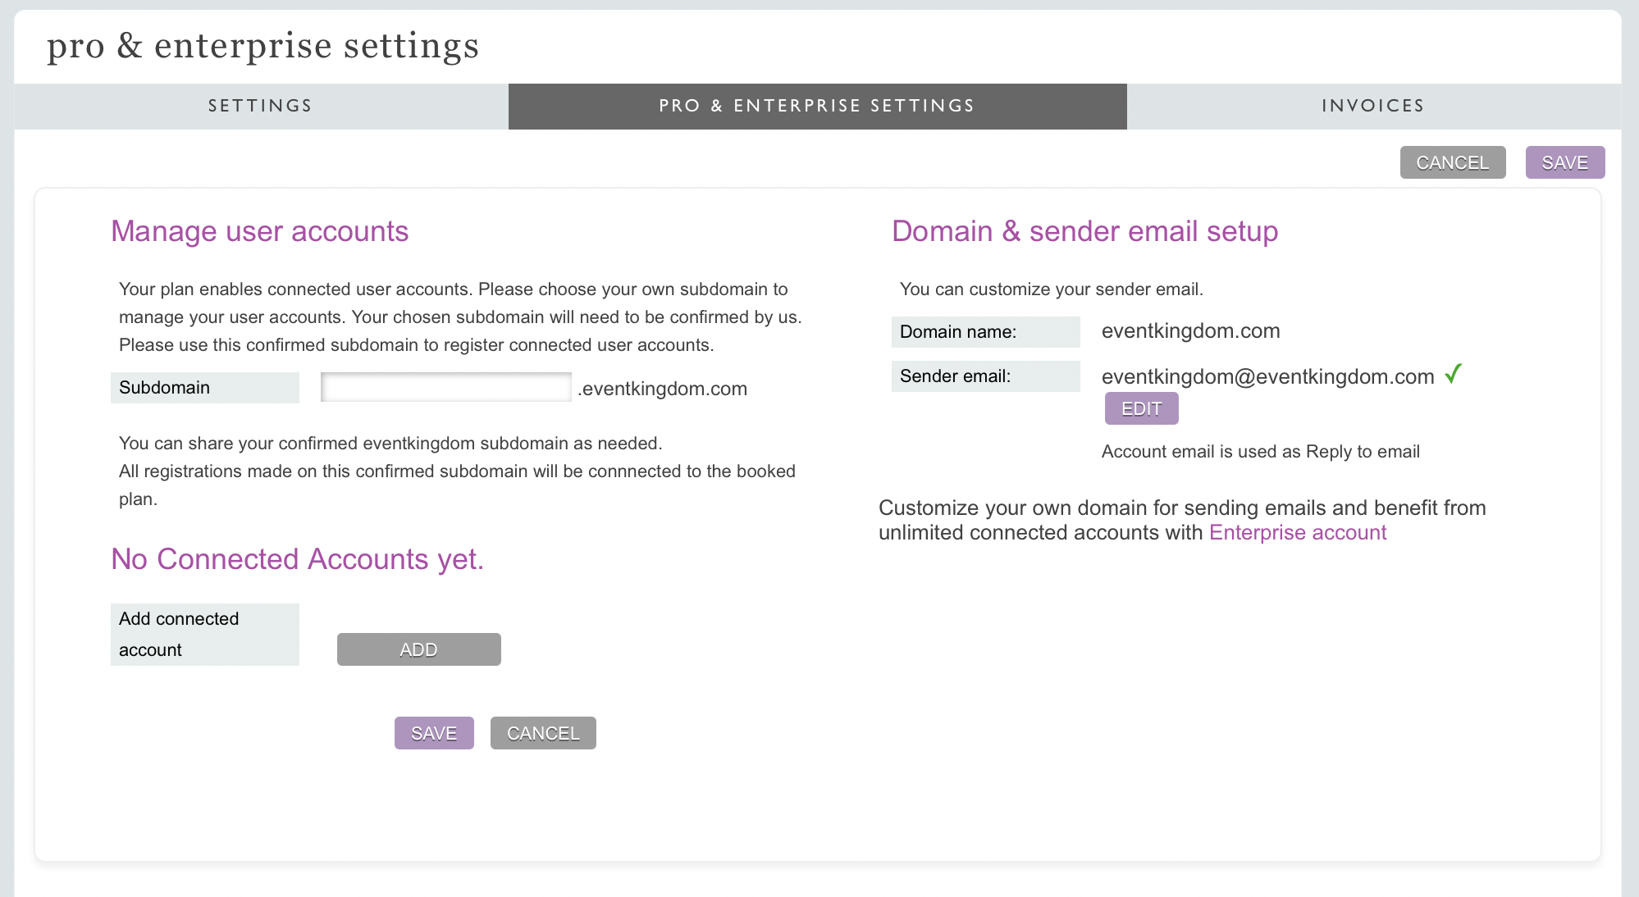Focus the Subdomain input field

(445, 387)
